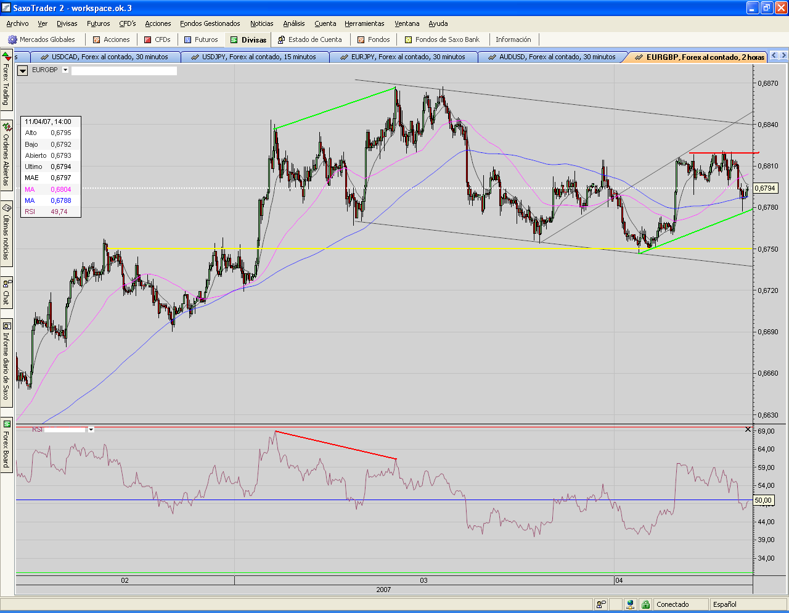This screenshot has height=613, width=789.
Task: Show the Órdenes Abiertas side panel
Action: (x=6, y=154)
